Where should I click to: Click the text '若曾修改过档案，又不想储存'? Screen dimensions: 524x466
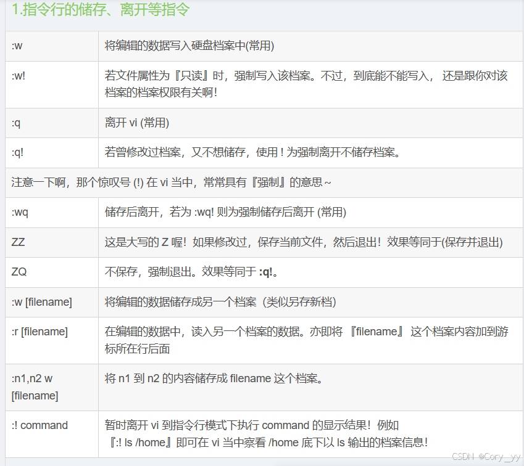(175, 152)
